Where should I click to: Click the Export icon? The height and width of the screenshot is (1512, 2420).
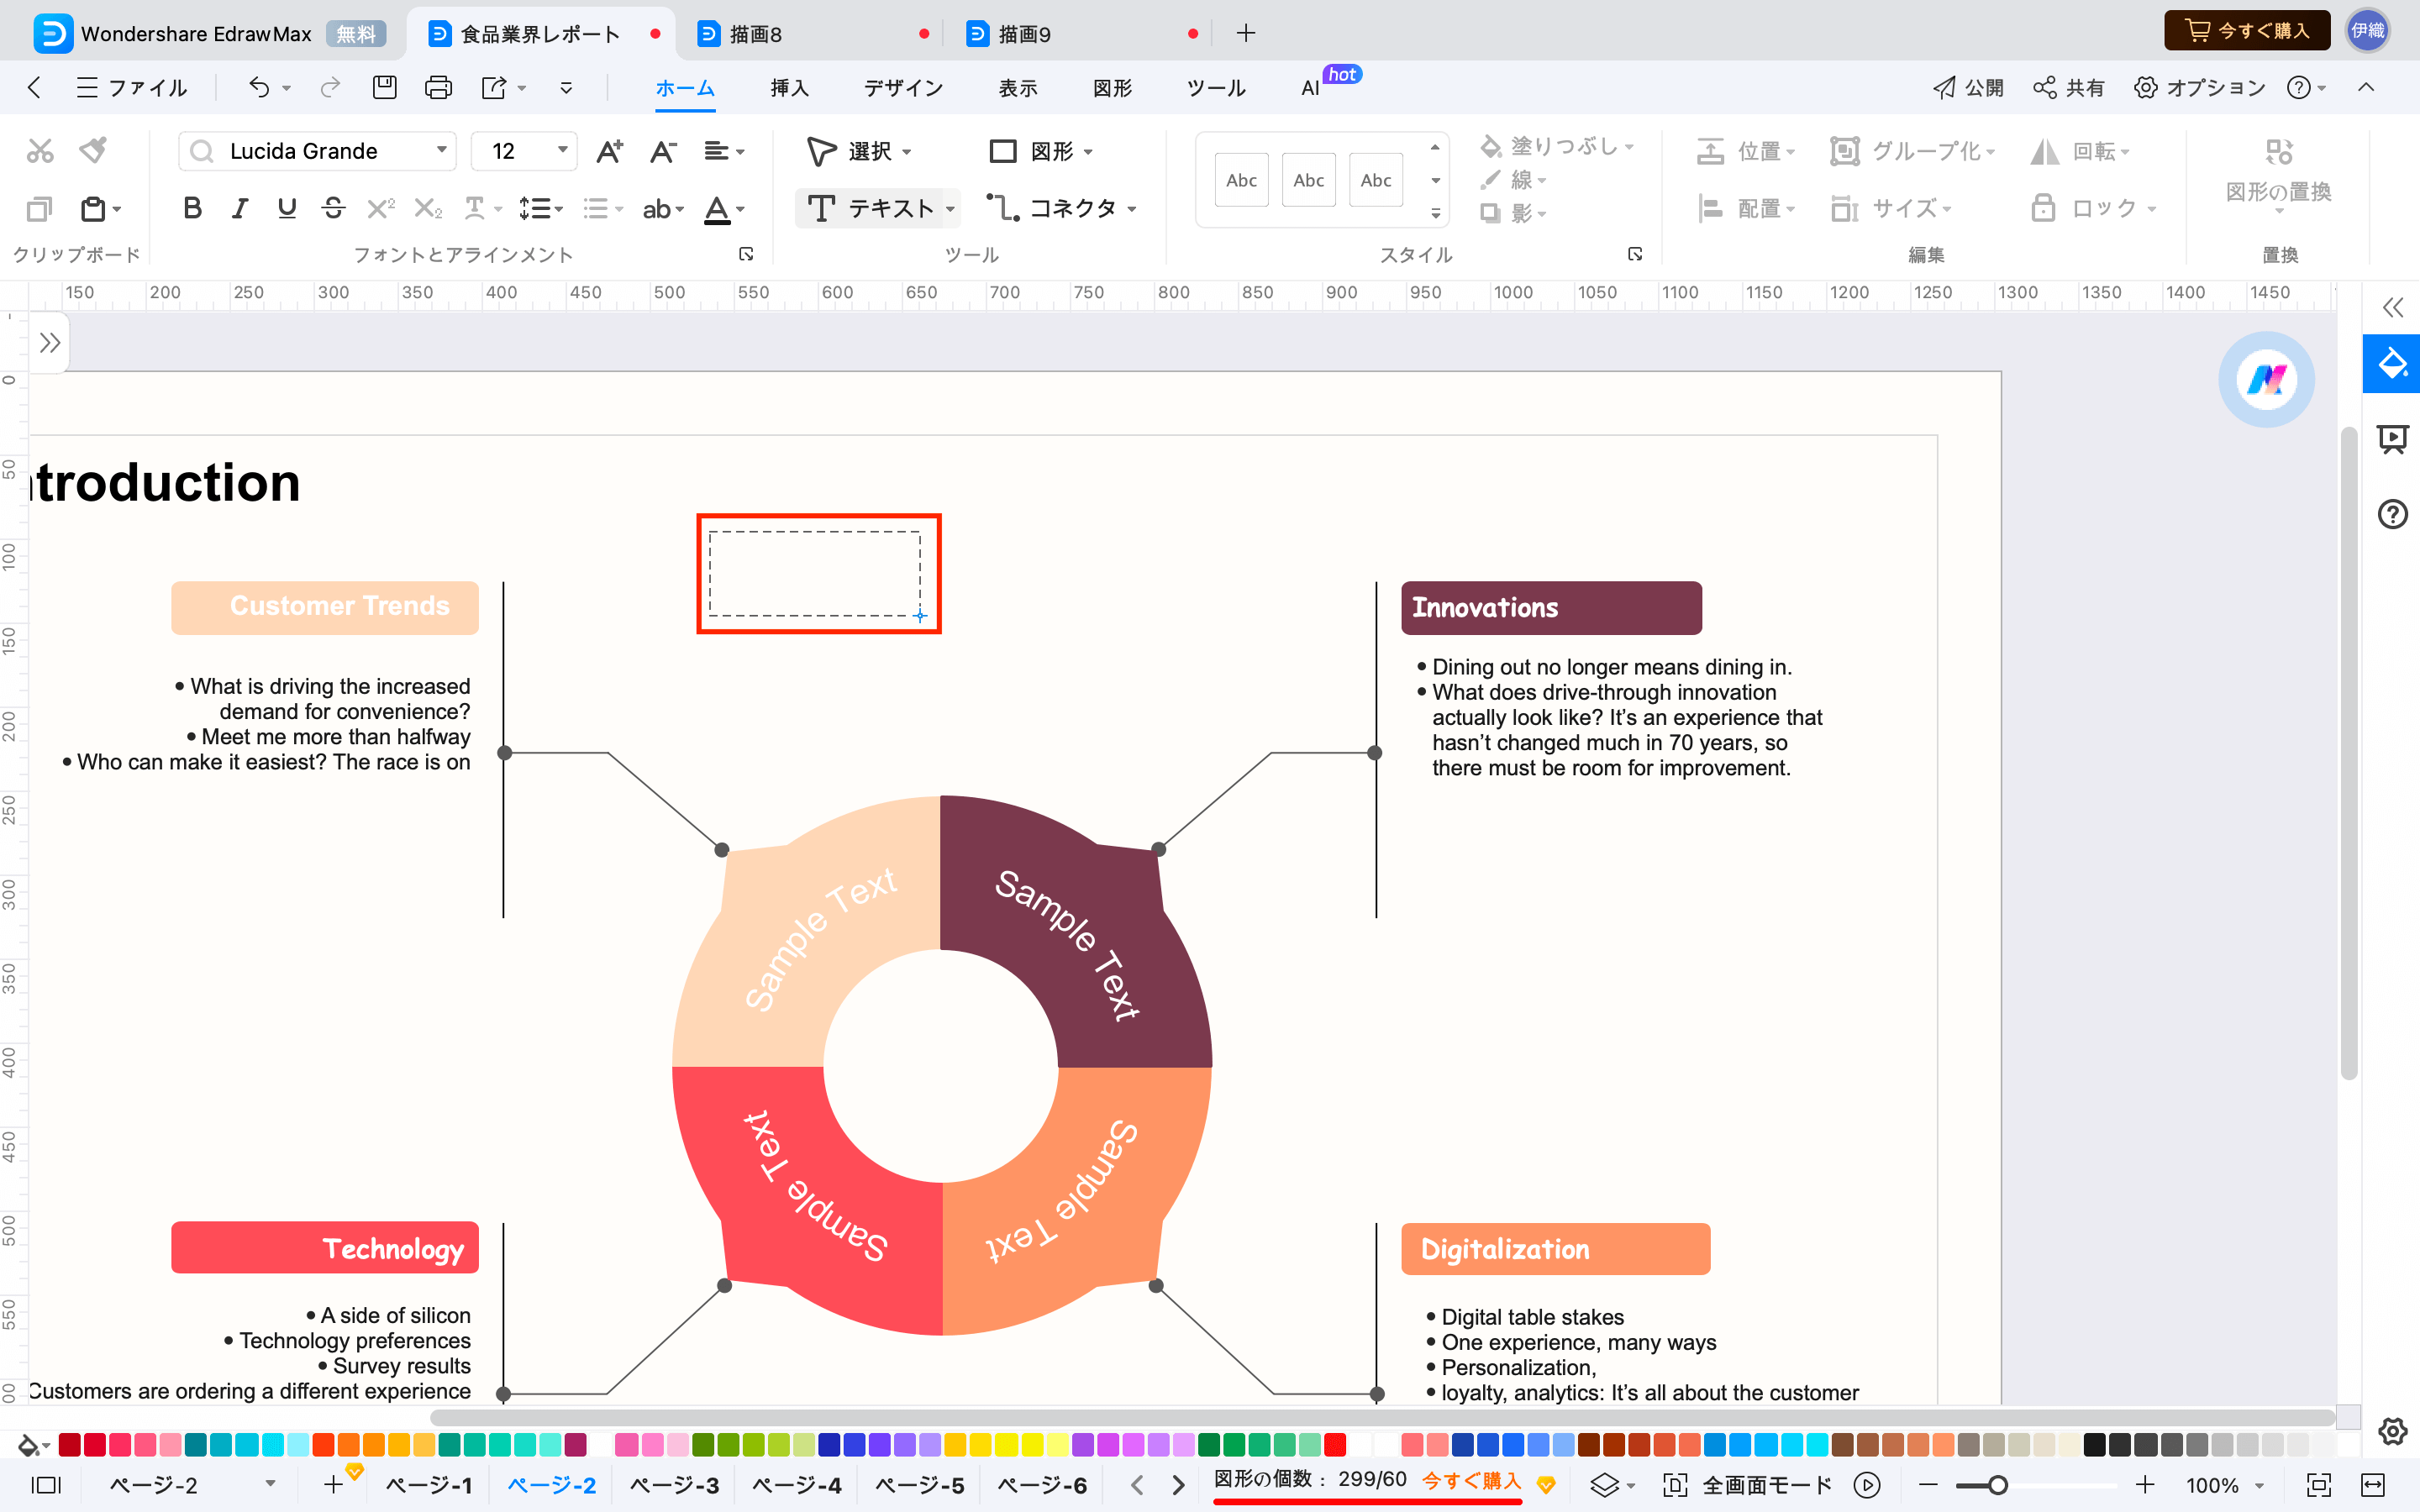click(494, 88)
